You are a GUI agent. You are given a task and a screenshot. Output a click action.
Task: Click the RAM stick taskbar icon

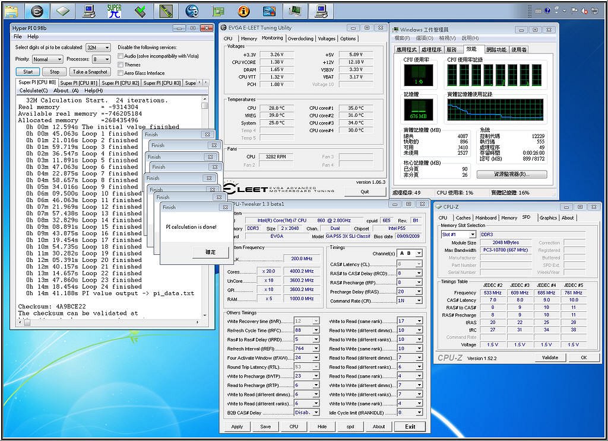166,11
